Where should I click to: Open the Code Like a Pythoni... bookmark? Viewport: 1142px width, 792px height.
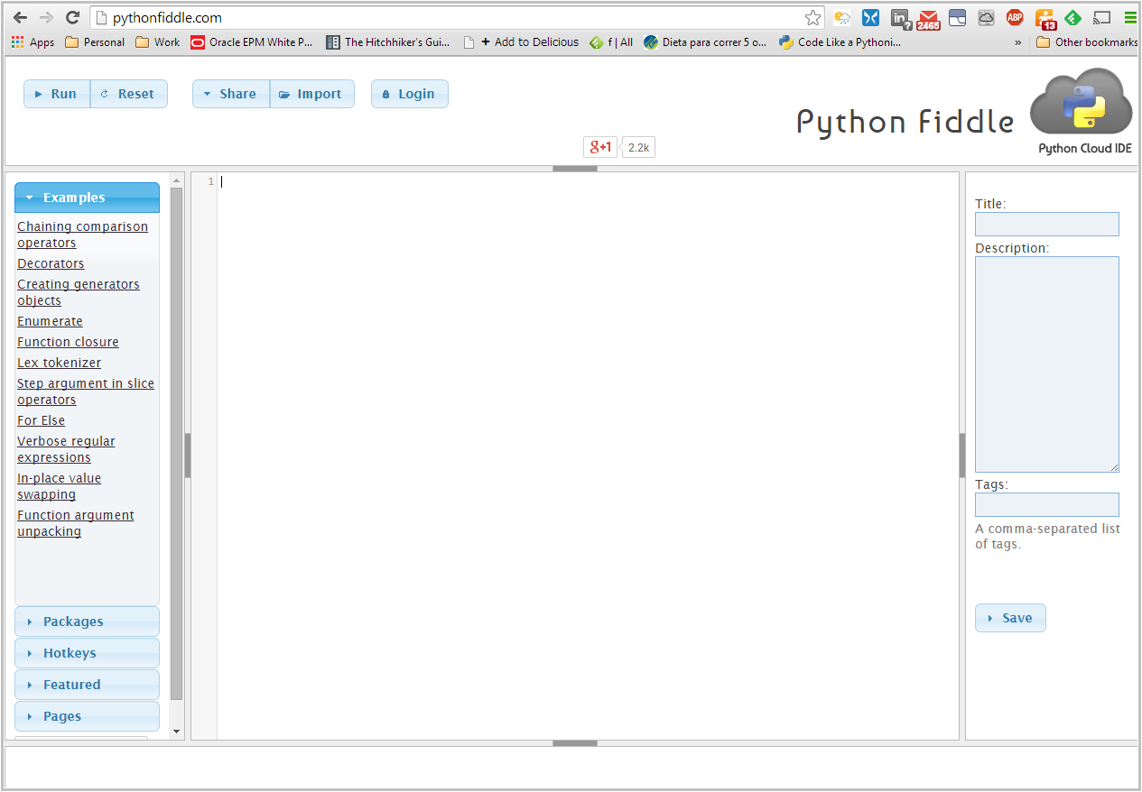[x=840, y=42]
